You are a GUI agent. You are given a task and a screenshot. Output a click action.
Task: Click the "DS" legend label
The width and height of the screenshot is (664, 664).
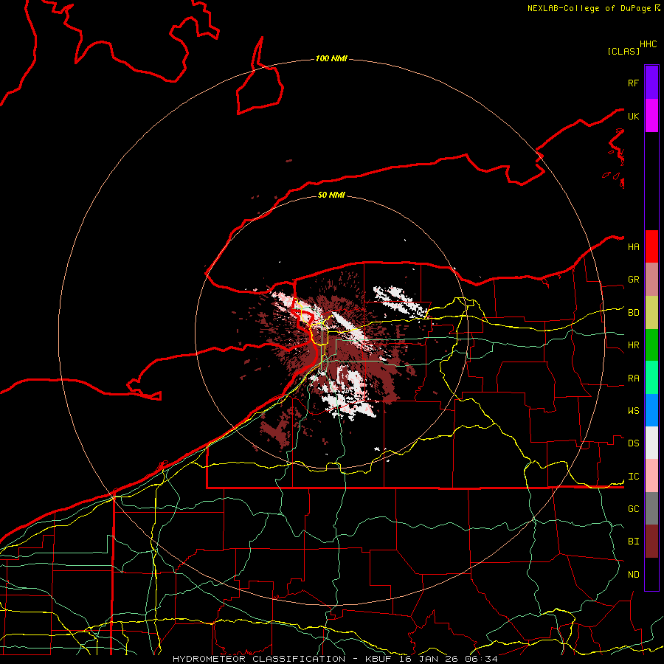click(x=633, y=443)
